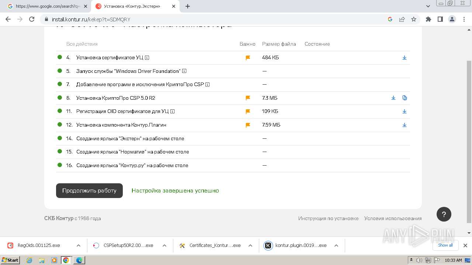Open Инструкция по установке link

tap(328, 218)
